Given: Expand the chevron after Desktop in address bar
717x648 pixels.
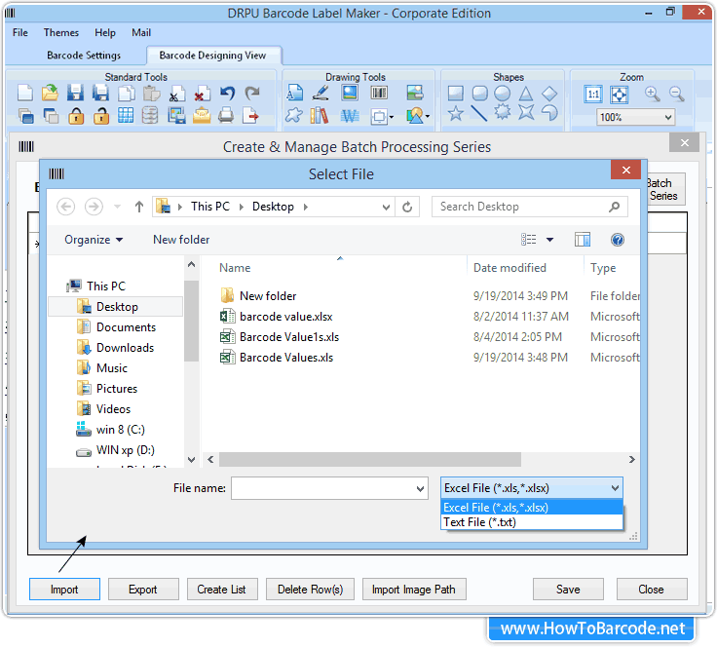Looking at the screenshot, I should click(x=306, y=207).
